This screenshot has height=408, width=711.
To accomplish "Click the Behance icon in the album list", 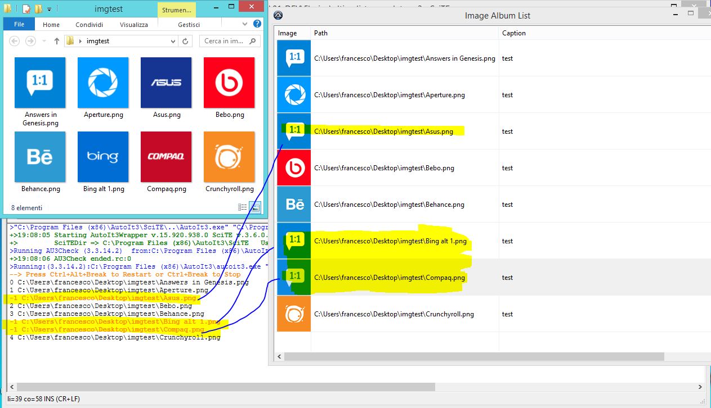I will pyautogui.click(x=294, y=204).
